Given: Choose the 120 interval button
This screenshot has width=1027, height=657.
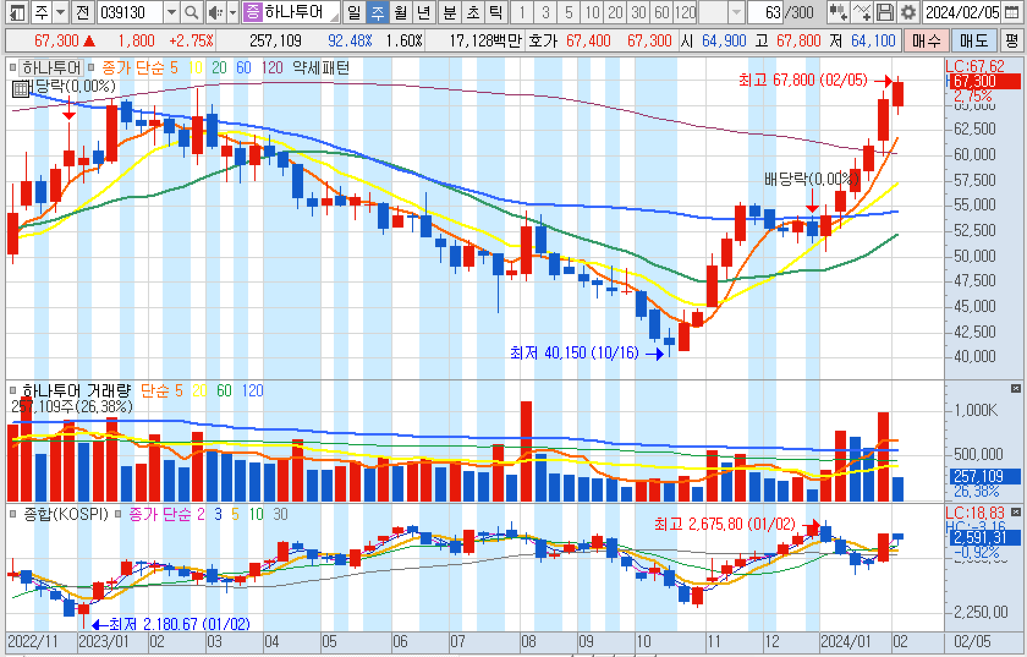Looking at the screenshot, I should tap(685, 12).
